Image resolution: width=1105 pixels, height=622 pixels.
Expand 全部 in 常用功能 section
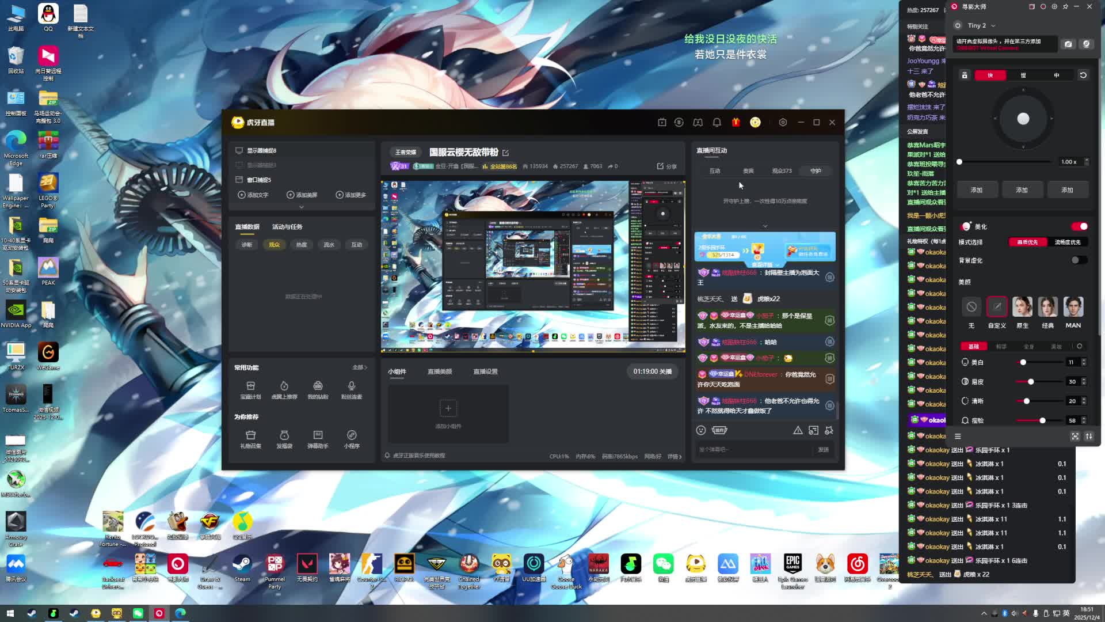click(x=359, y=367)
